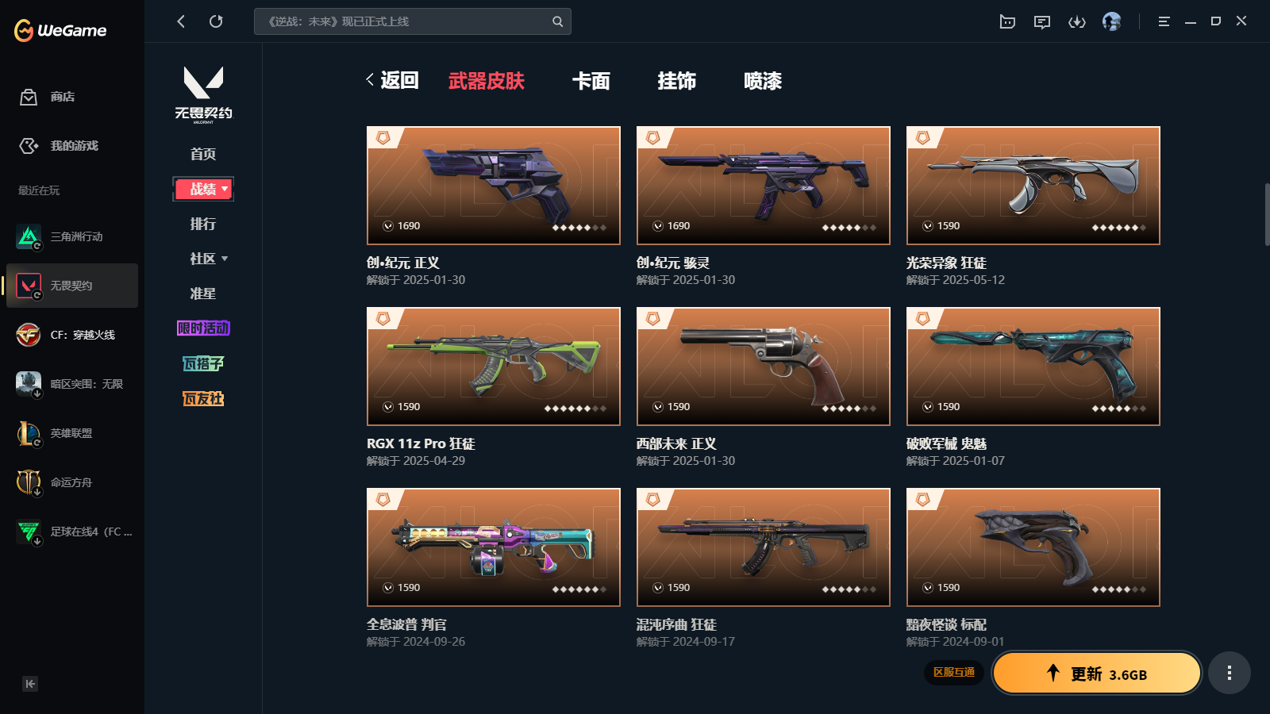This screenshot has width=1270, height=714.
Task: Open the more options dots button
Action: (x=1229, y=673)
